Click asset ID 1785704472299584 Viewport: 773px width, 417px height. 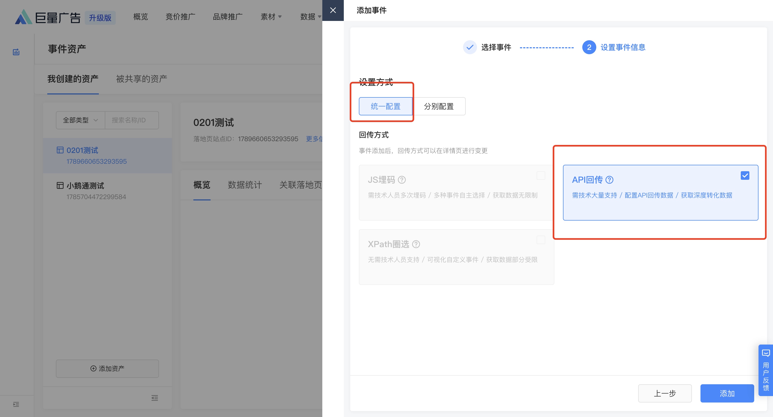(96, 197)
